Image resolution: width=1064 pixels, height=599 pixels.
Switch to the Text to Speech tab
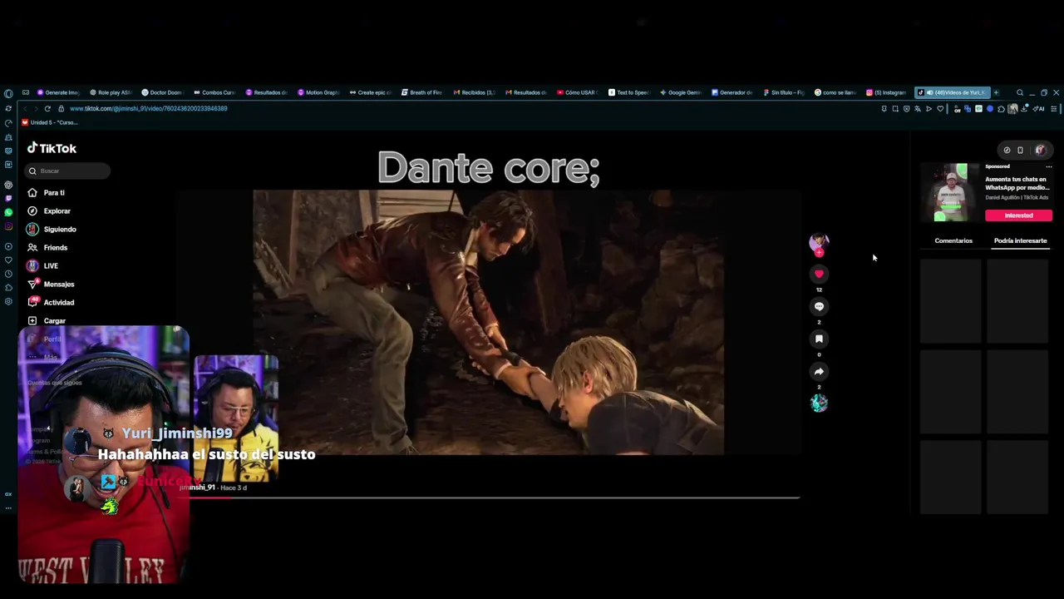[x=629, y=92]
